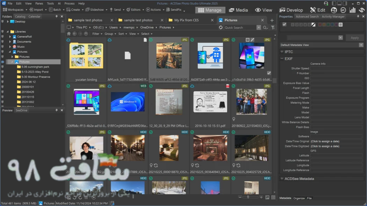Open the Filter dropdown
This screenshot has height=206, width=367.
(97, 34)
